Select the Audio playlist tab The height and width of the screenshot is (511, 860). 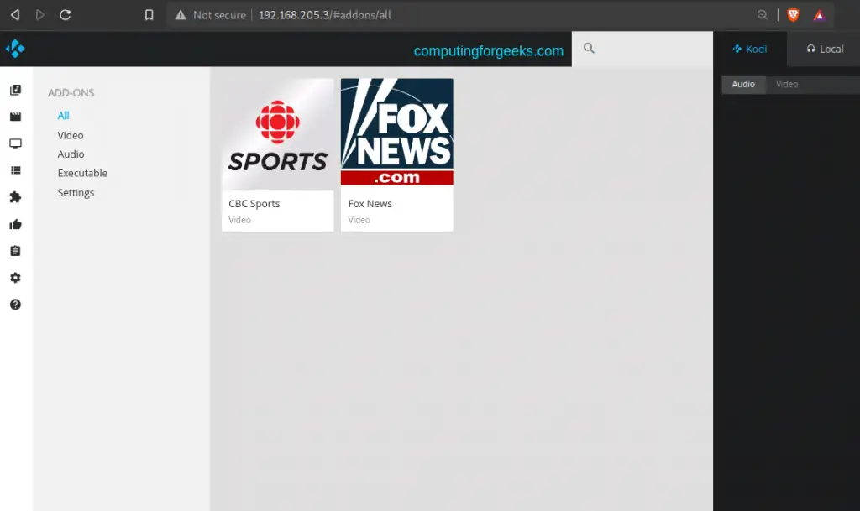point(743,85)
